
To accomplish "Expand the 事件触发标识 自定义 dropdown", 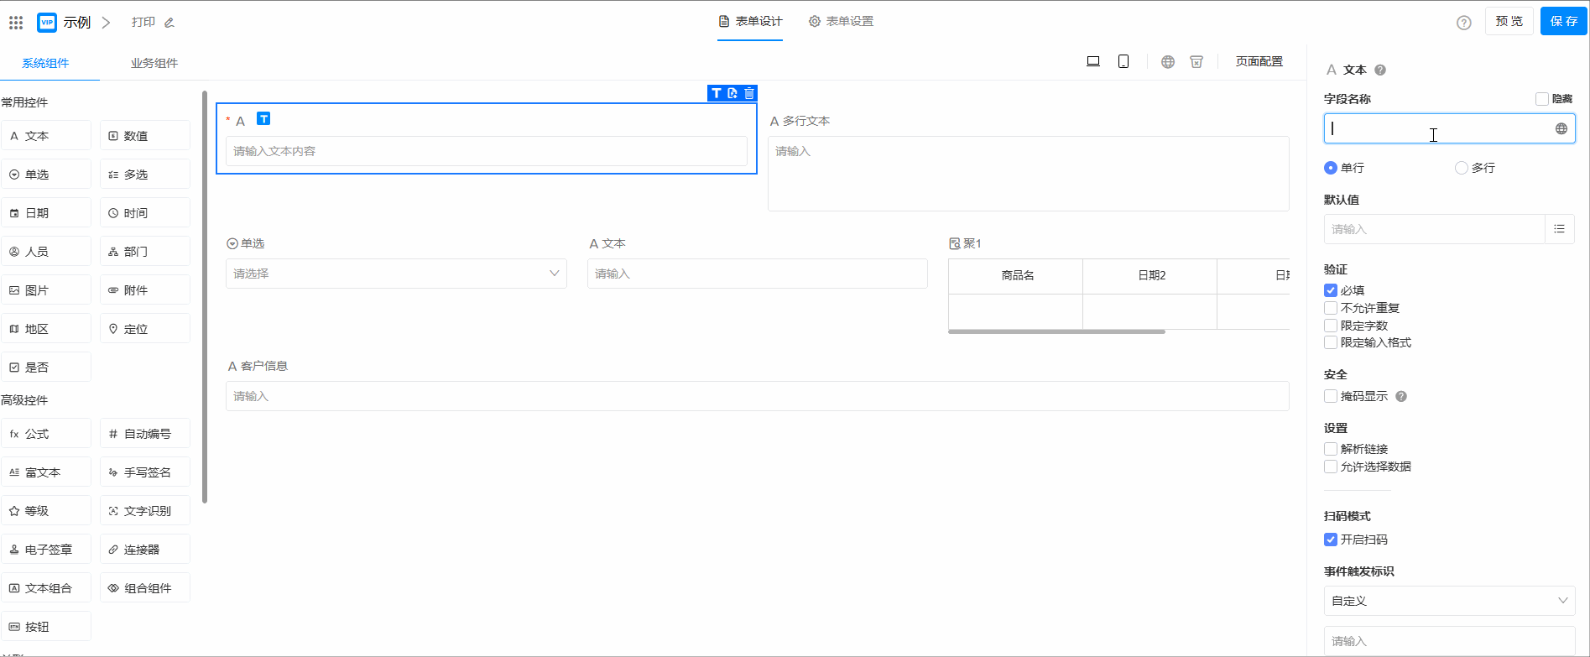I will tap(1449, 601).
